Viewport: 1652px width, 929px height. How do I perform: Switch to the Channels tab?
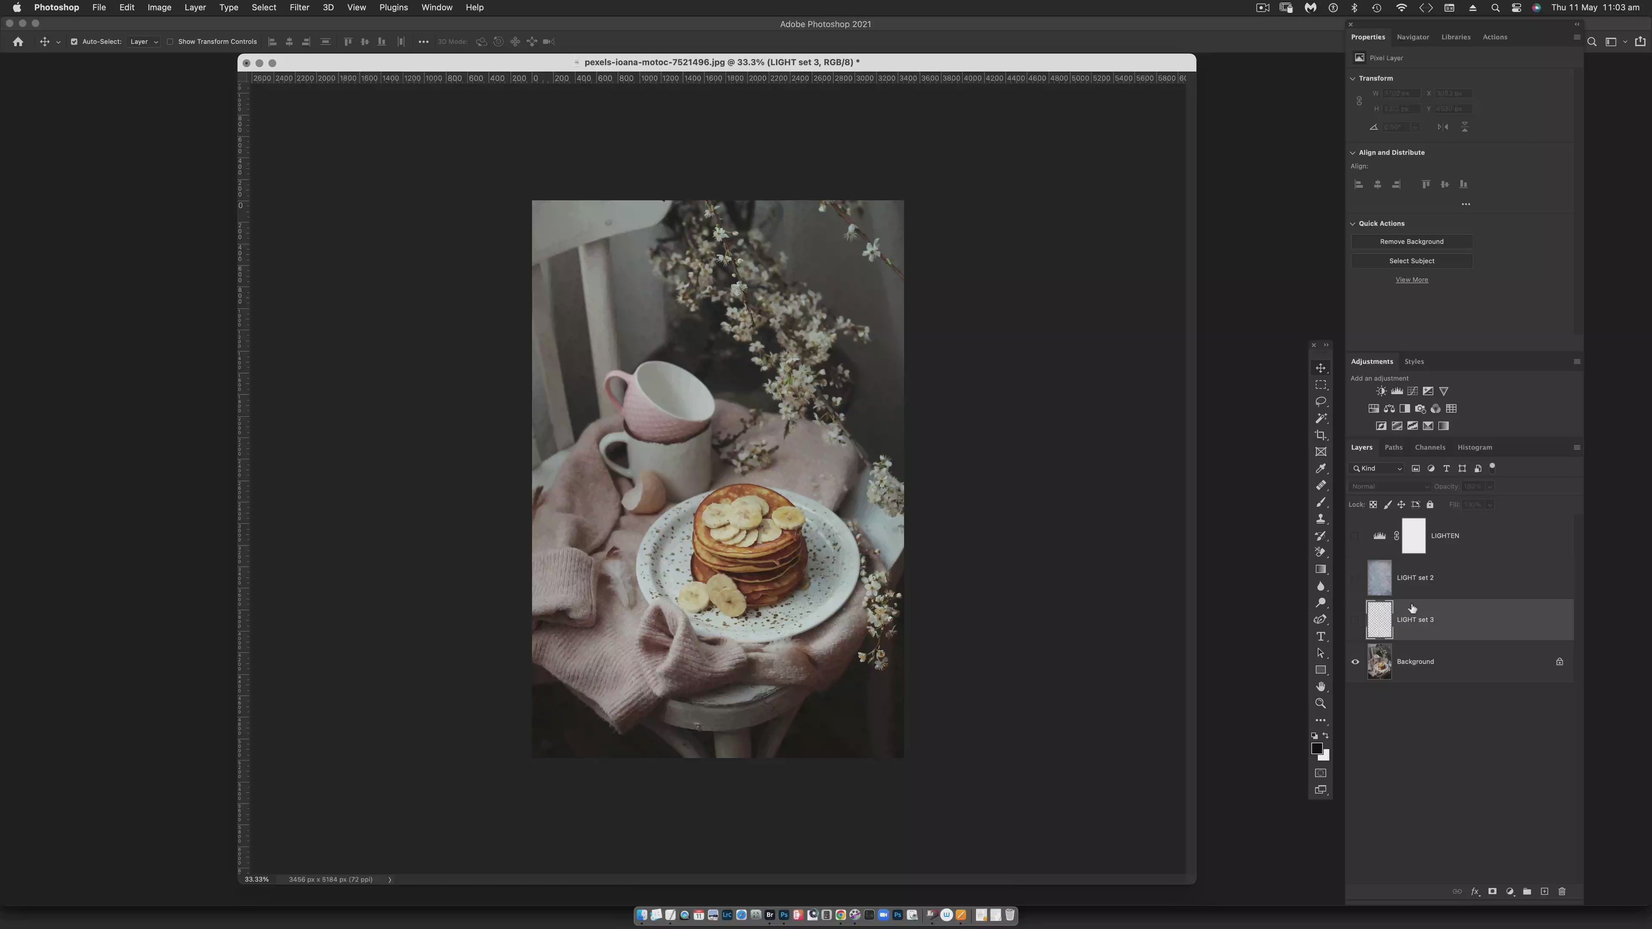[1430, 447]
